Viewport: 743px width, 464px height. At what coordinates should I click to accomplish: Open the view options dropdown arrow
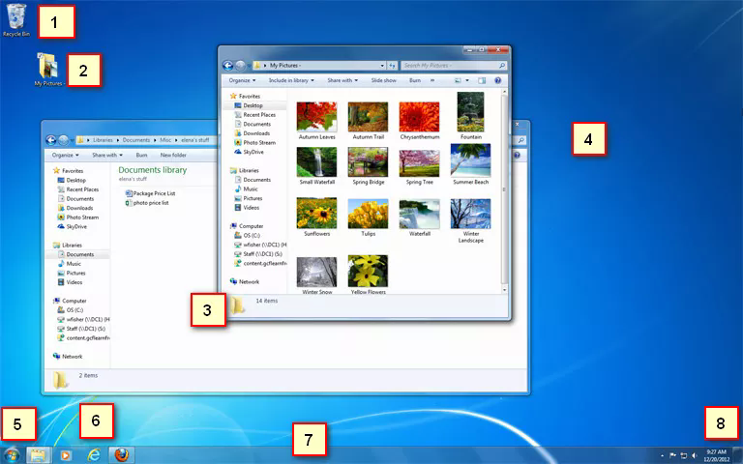pos(467,80)
